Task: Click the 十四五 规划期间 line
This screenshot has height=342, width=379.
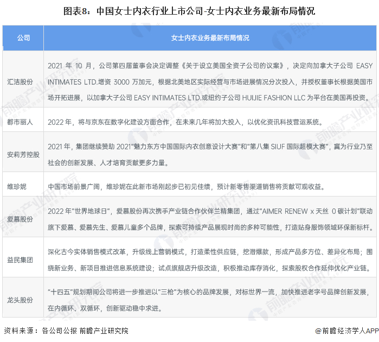Action: click(209, 292)
